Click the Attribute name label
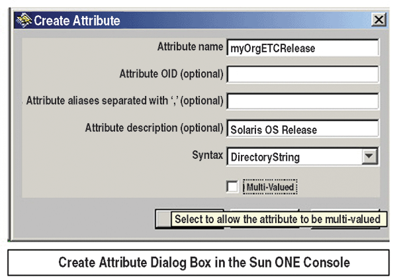Viewport: 397px width, 278px height. [x=190, y=47]
